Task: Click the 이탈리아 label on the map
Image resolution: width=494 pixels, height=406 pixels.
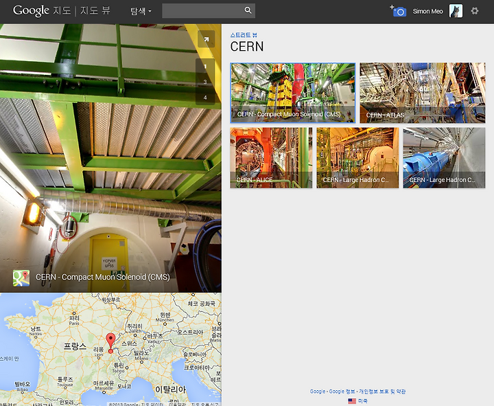Action: (x=170, y=390)
